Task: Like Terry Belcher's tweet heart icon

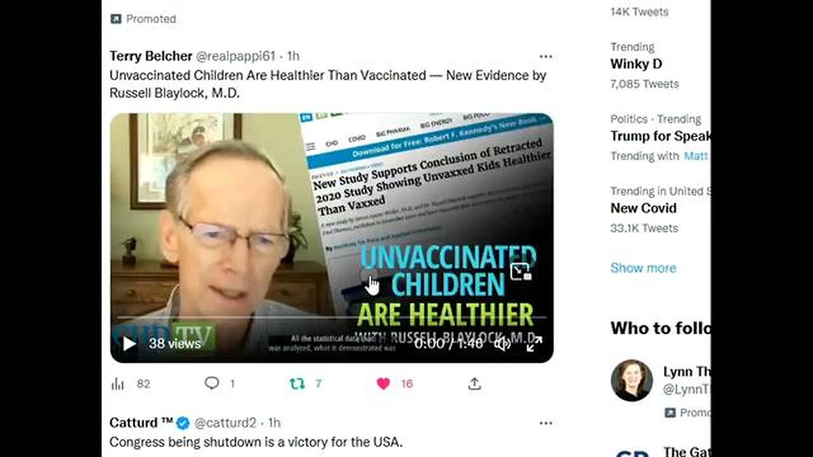Action: (383, 383)
